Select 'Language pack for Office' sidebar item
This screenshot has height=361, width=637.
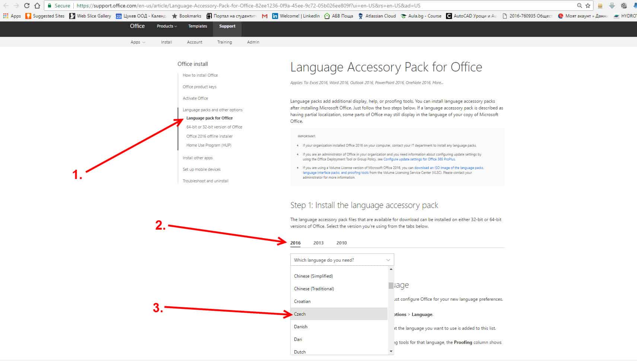210,118
